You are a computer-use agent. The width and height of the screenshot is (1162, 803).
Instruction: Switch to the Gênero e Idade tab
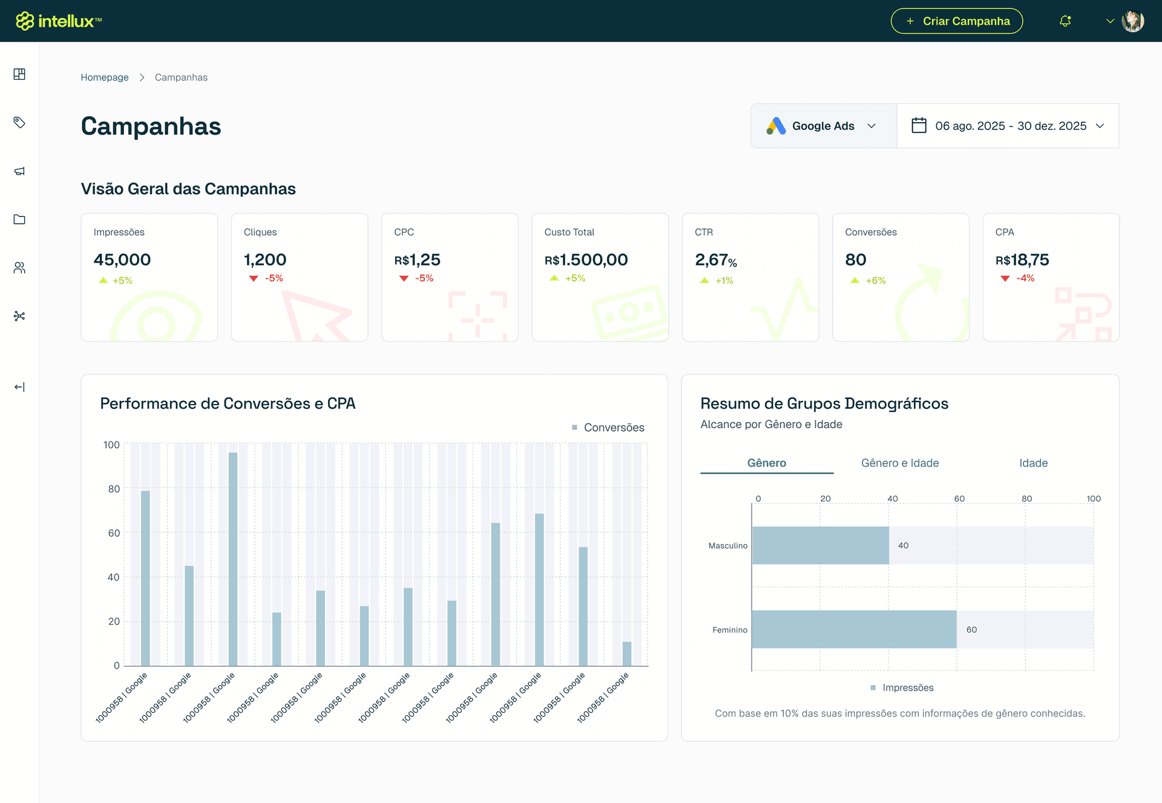coord(899,463)
